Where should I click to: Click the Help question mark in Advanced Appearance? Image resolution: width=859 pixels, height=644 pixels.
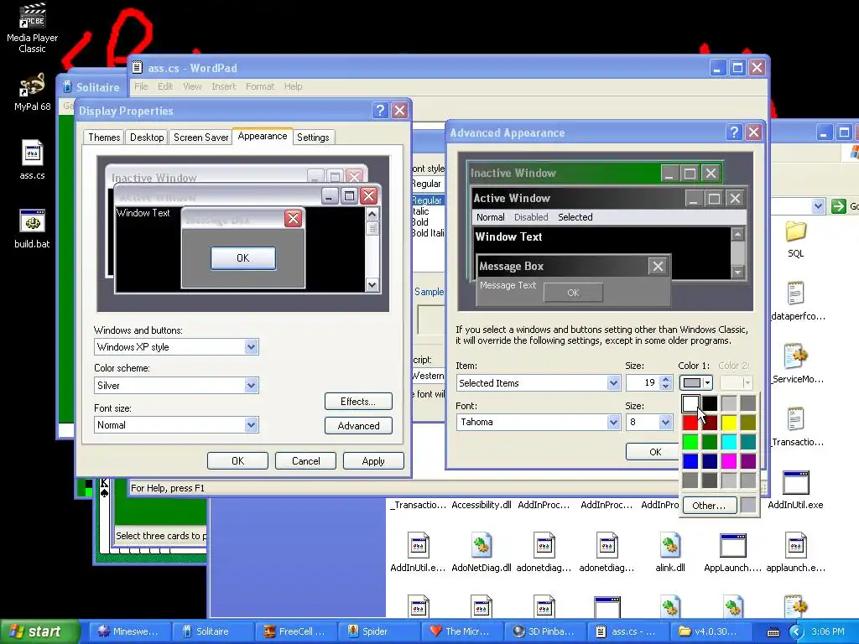733,132
